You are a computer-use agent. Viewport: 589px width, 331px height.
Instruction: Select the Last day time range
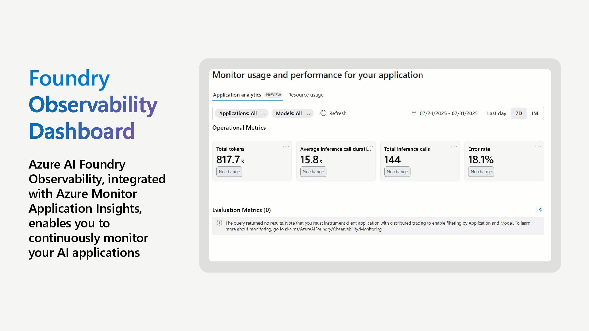coord(496,113)
